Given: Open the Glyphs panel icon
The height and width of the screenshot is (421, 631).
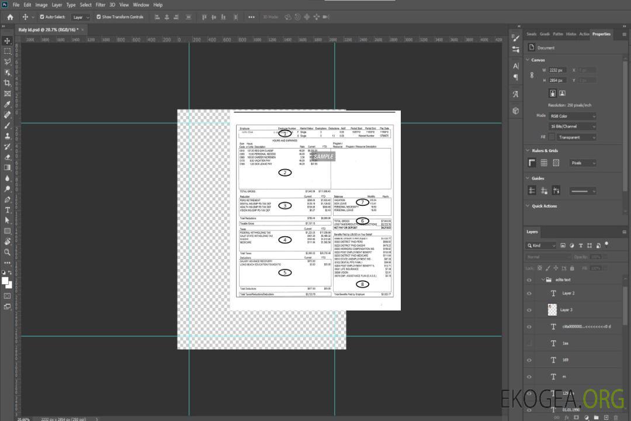Looking at the screenshot, I should [515, 94].
